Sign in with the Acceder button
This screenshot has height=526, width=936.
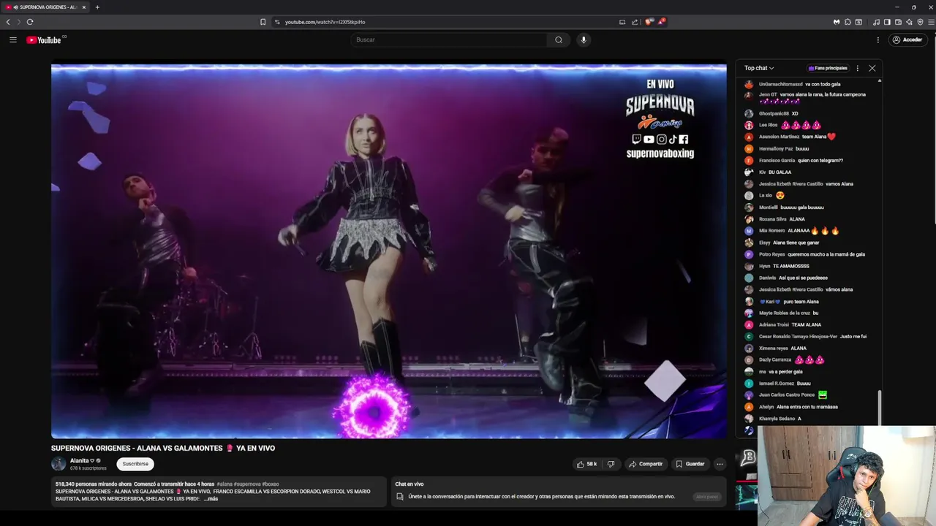click(907, 39)
